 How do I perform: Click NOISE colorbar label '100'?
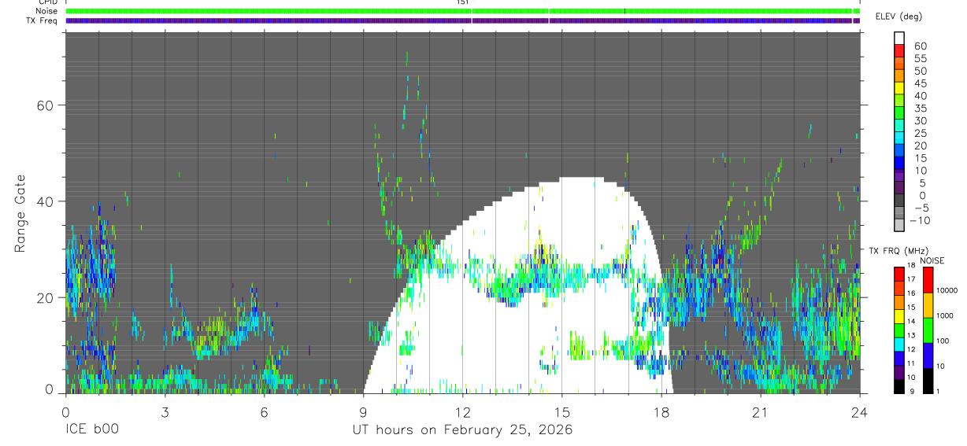coord(943,341)
